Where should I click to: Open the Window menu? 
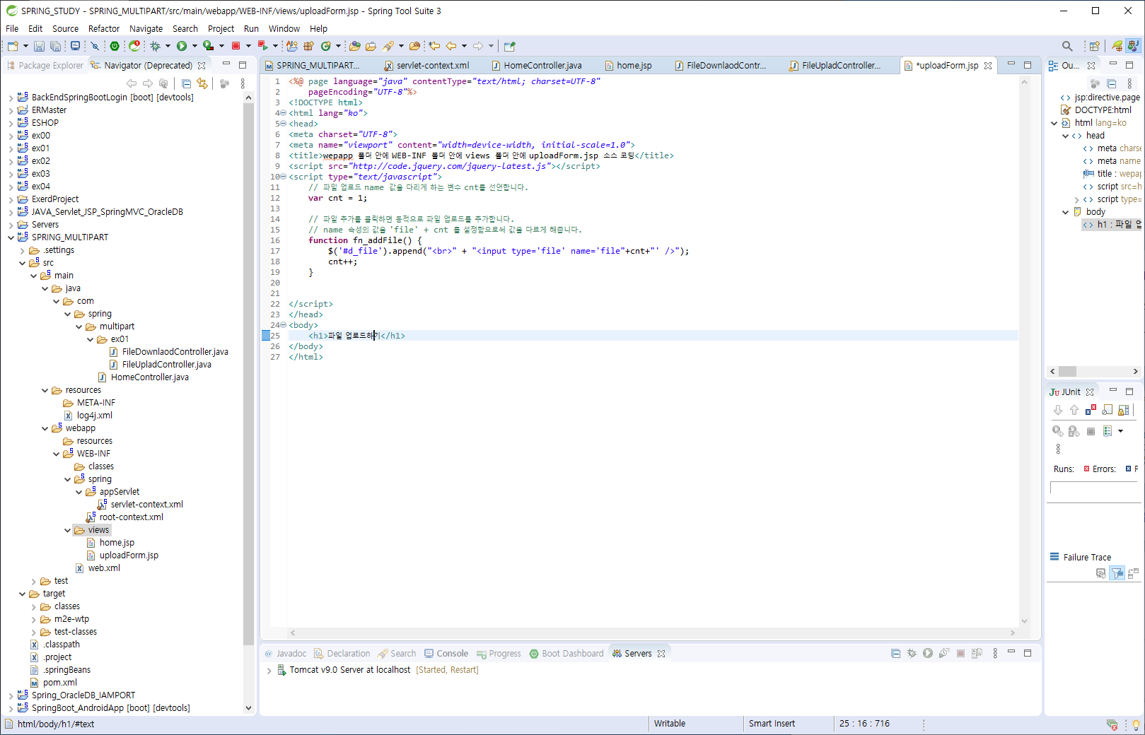tap(284, 28)
